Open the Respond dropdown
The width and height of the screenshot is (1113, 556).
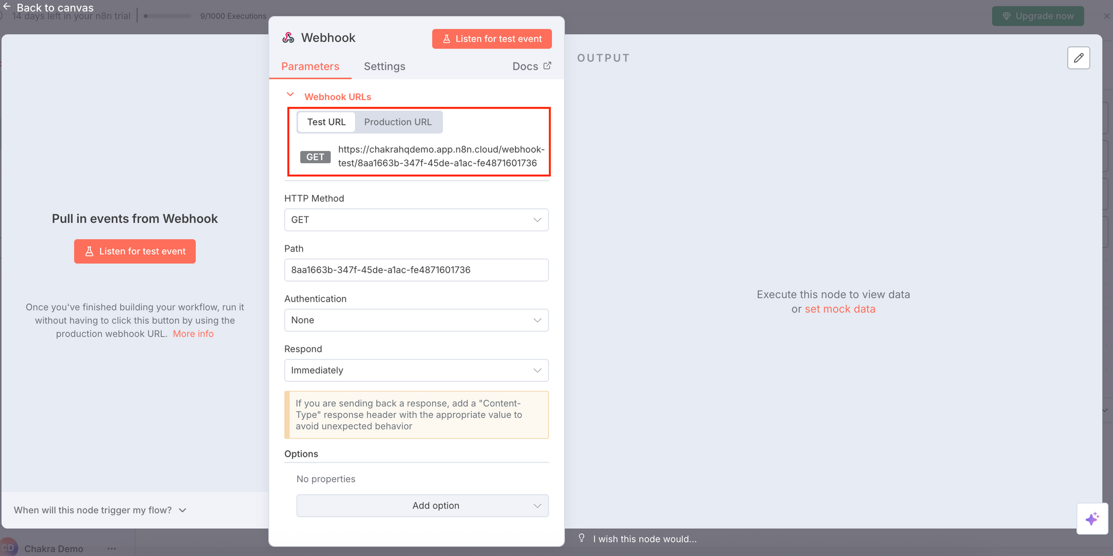416,370
